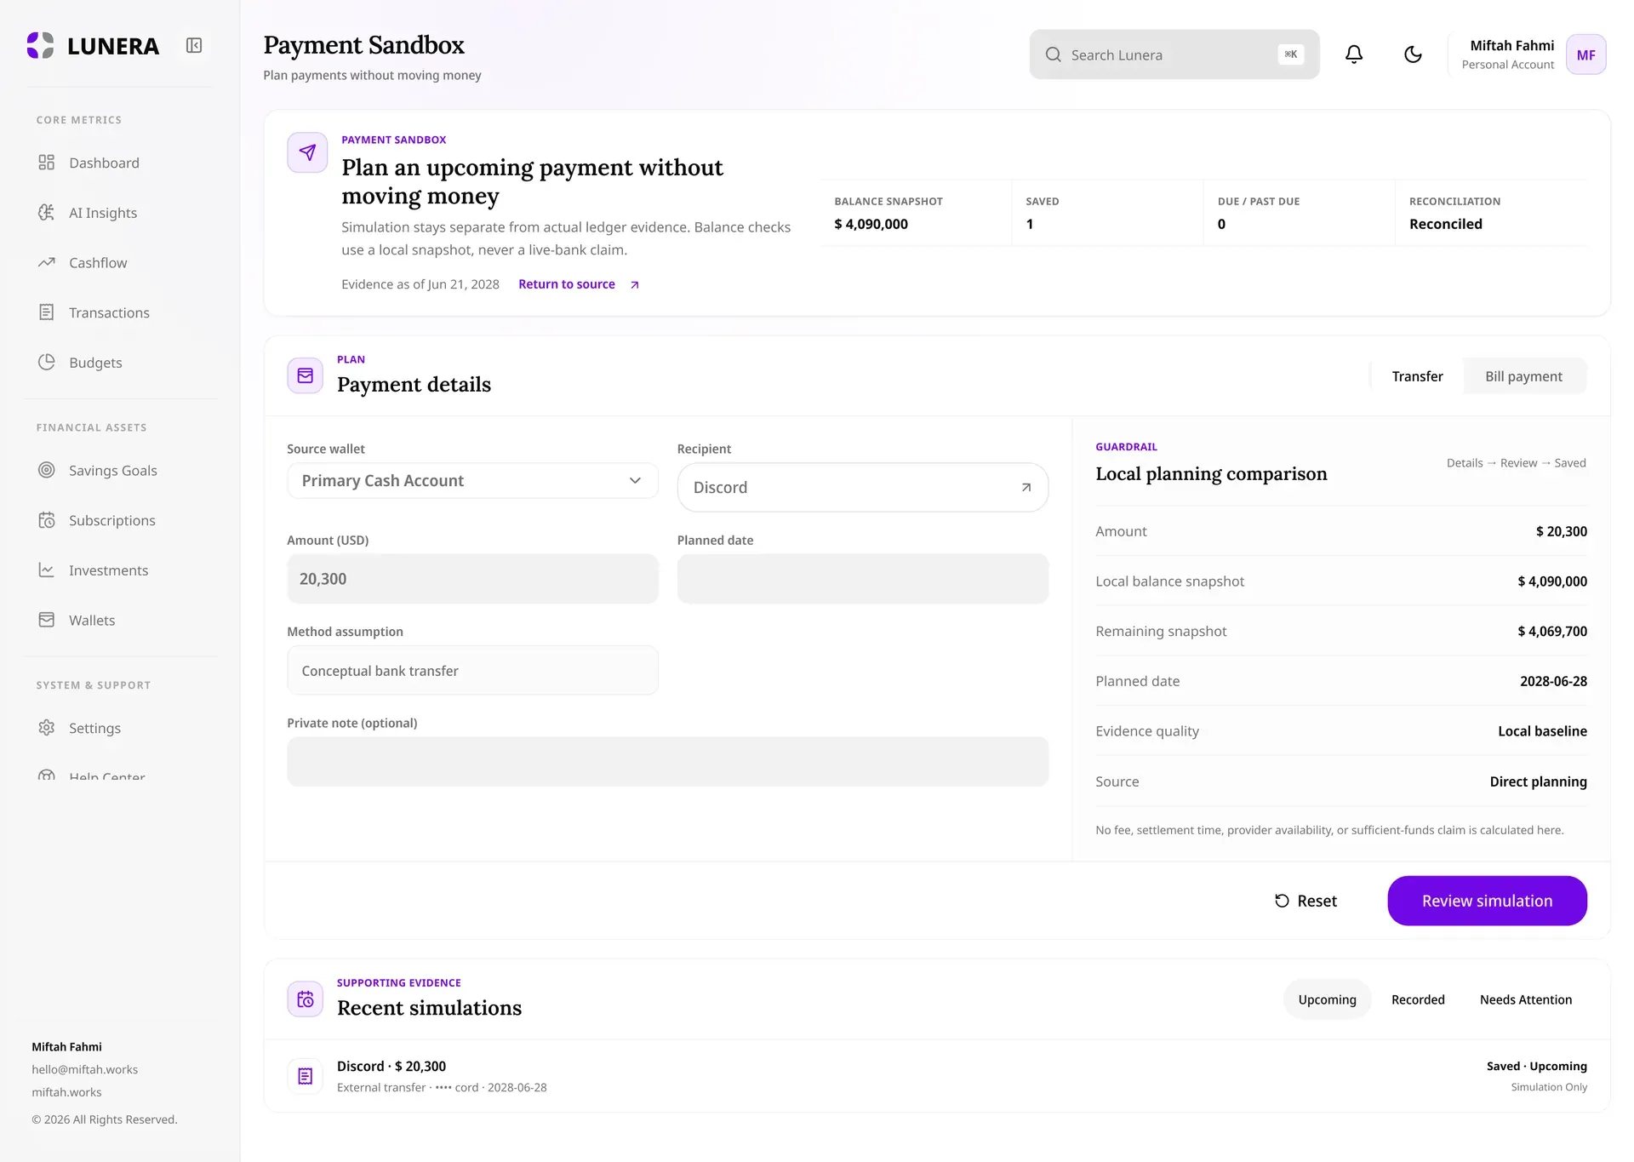This screenshot has height=1162, width=1634.
Task: Click the MF profile avatar
Action: click(1585, 54)
